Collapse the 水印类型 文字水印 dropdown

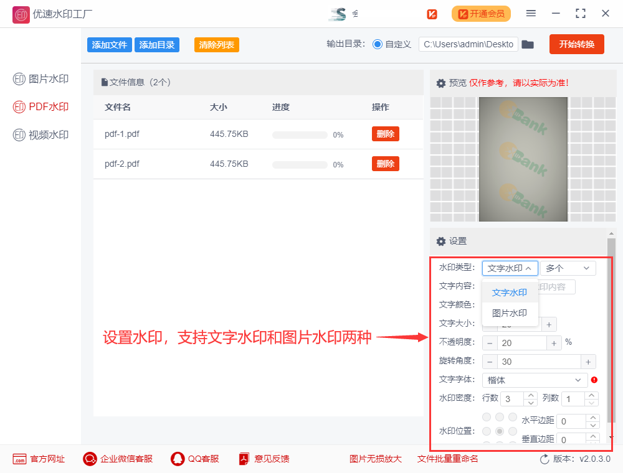pyautogui.click(x=510, y=268)
